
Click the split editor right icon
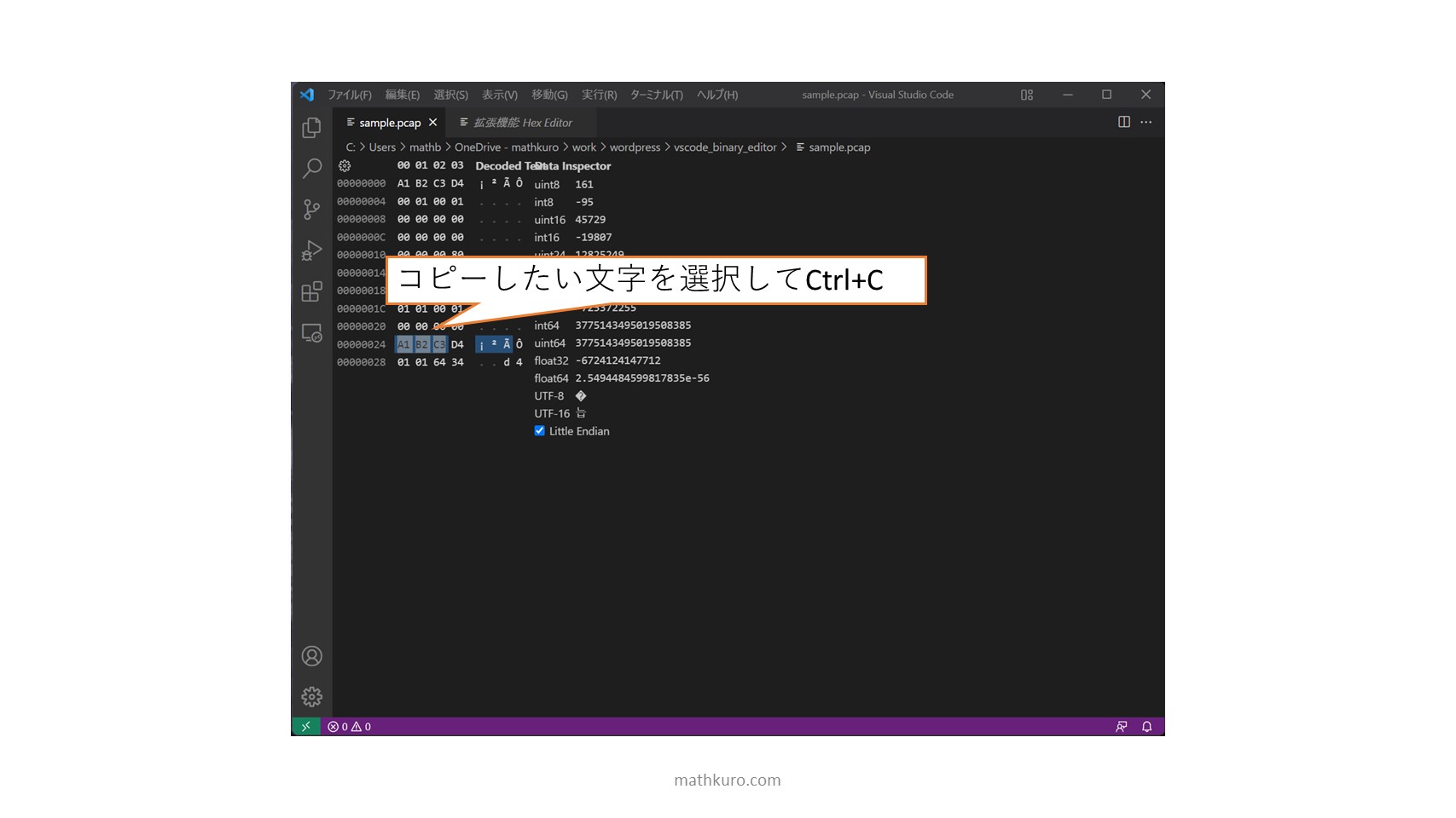pyautogui.click(x=1124, y=122)
